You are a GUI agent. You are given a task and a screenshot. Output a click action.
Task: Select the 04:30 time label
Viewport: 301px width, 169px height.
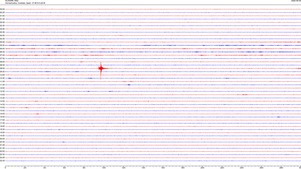click(x=2, y=39)
